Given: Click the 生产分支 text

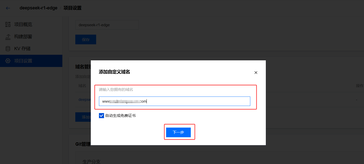Looking at the screenshot, I should click(x=92, y=162).
